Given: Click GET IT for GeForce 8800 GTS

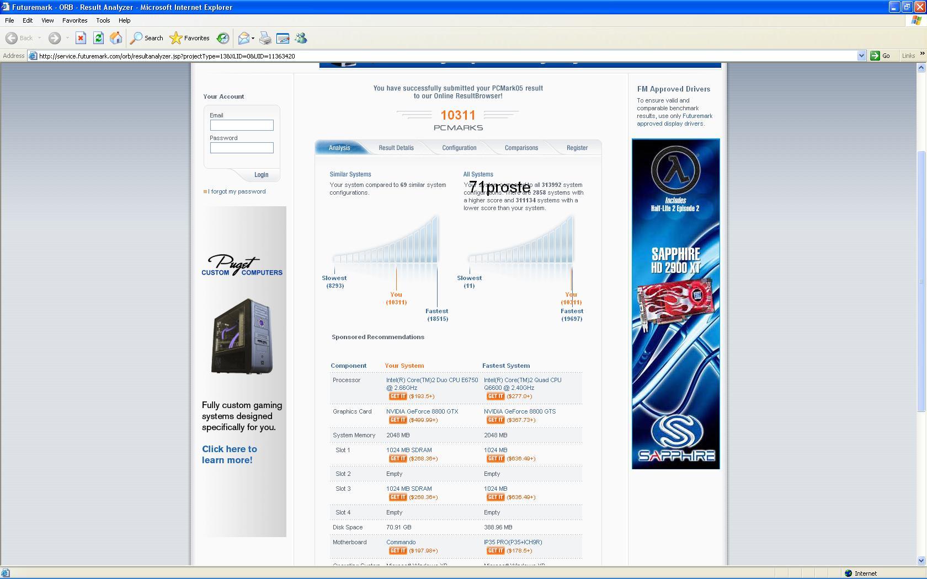Looking at the screenshot, I should point(496,420).
